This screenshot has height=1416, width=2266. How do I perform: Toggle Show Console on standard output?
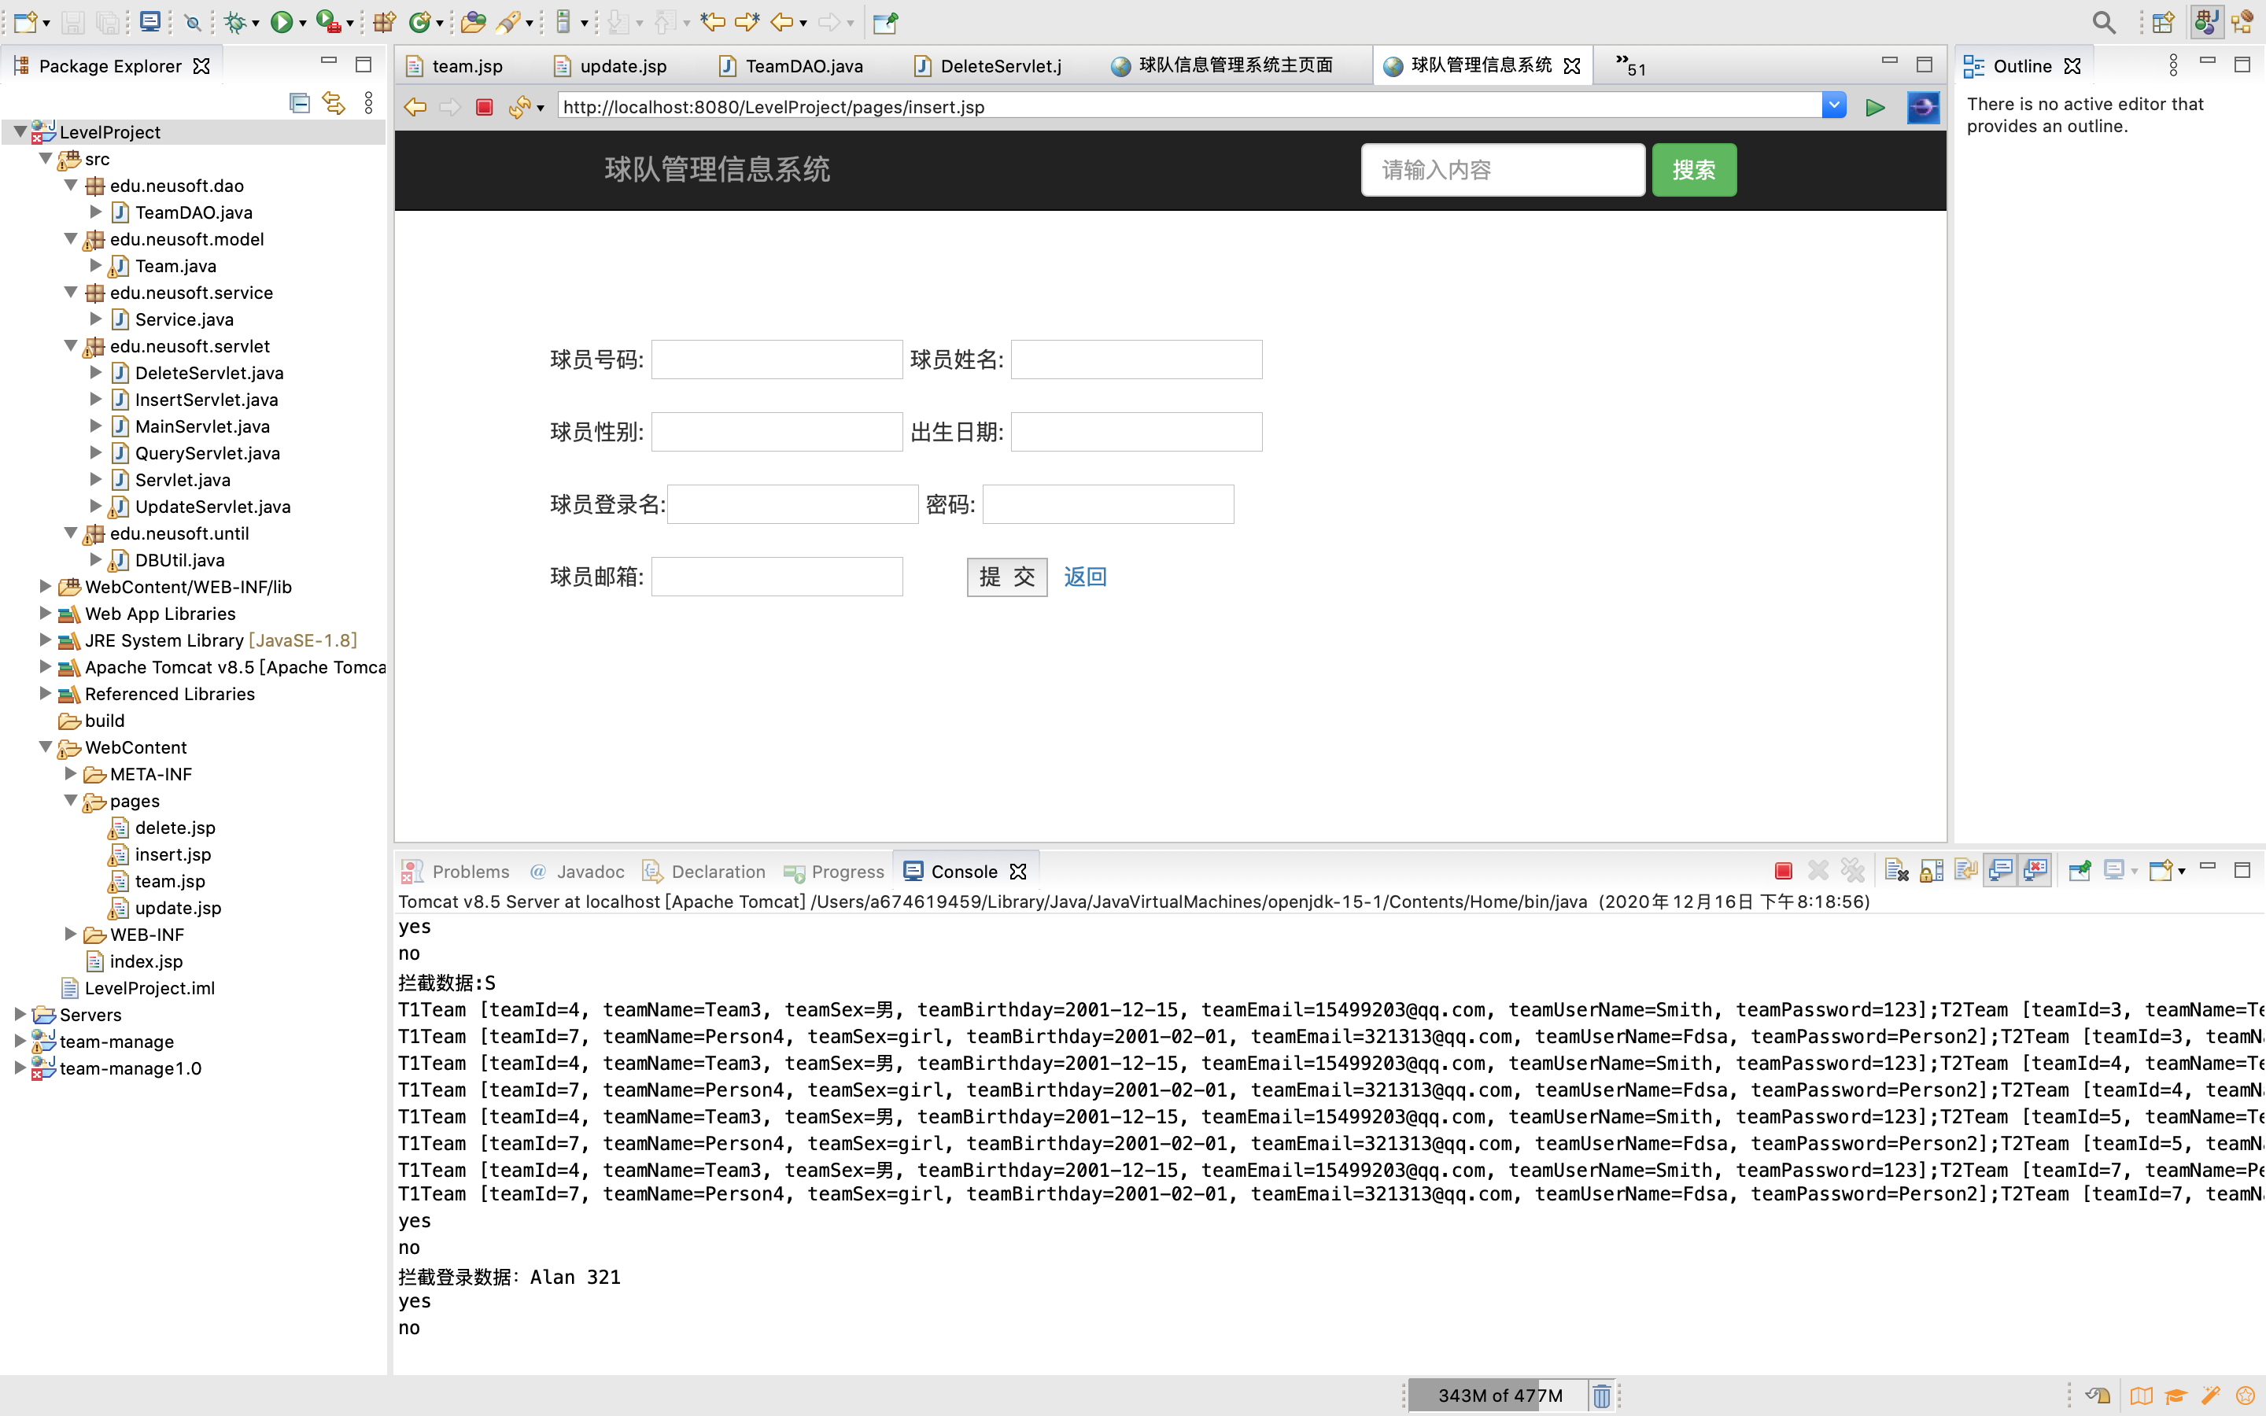click(2000, 871)
